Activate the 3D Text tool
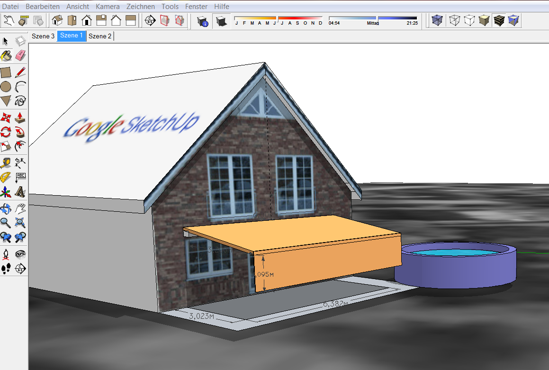549x370 pixels. (x=20, y=192)
